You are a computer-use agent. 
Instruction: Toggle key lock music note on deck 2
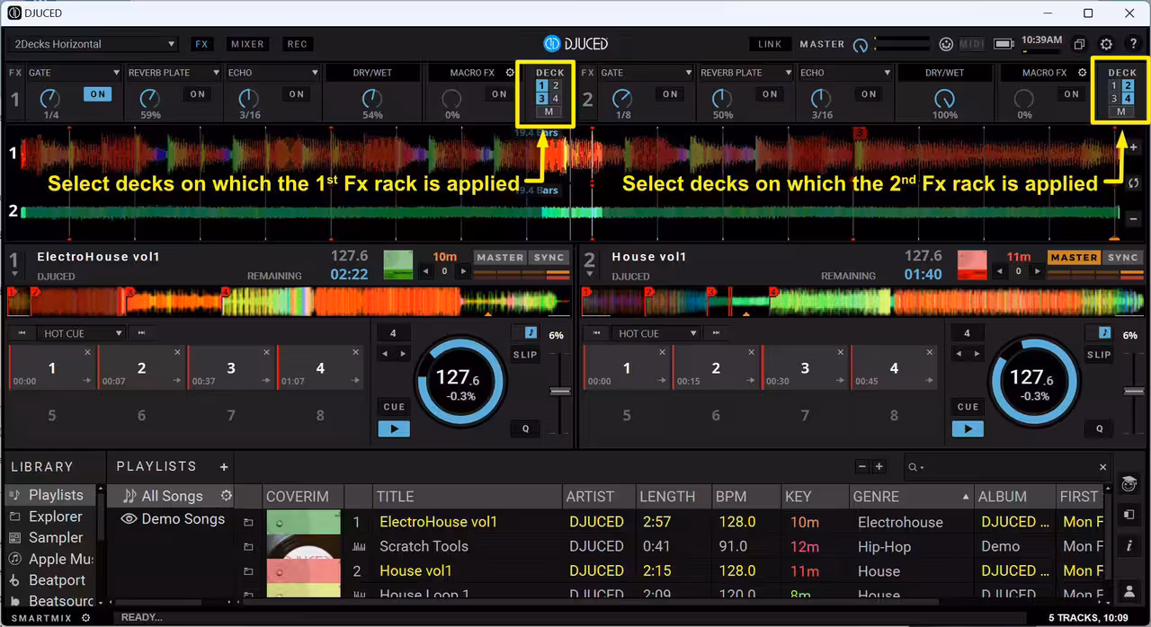pyautogui.click(x=1103, y=332)
